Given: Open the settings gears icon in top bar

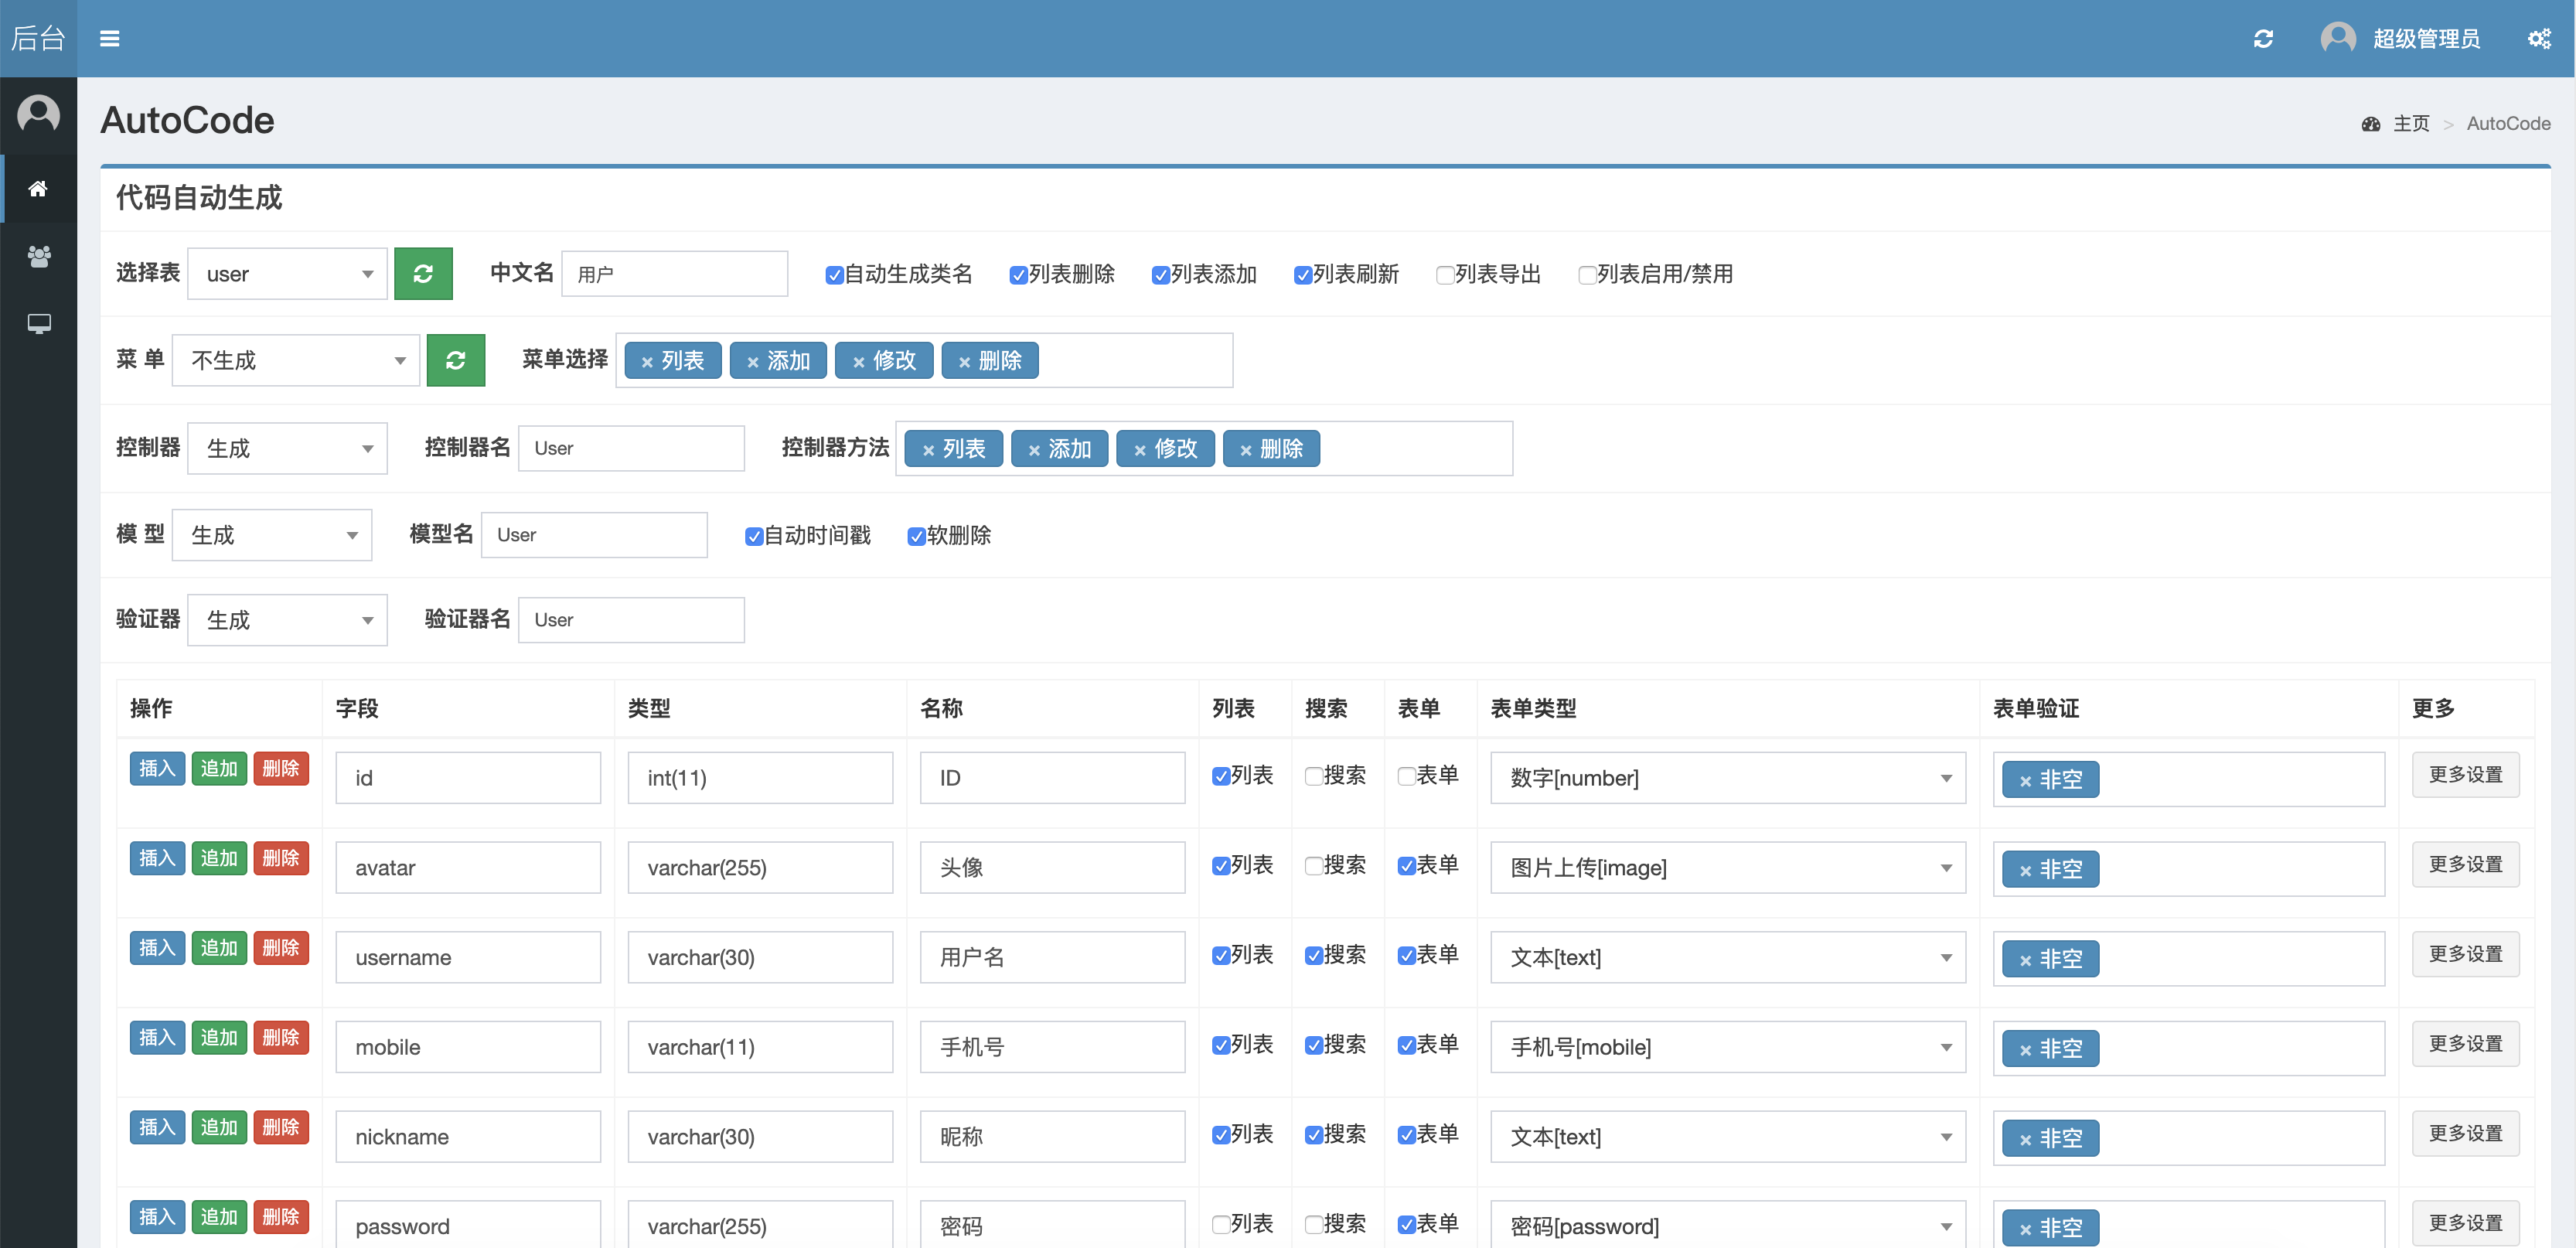Looking at the screenshot, I should (2539, 38).
